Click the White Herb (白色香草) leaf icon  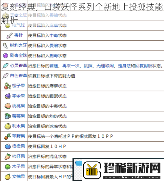(5, 76)
